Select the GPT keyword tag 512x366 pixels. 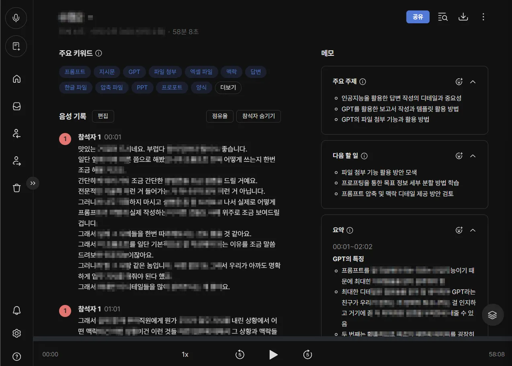(134, 72)
